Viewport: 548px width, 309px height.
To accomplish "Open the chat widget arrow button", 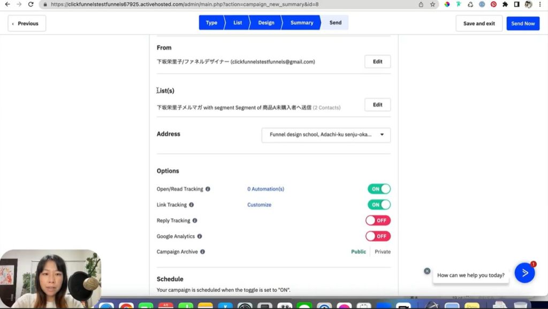I will point(524,273).
